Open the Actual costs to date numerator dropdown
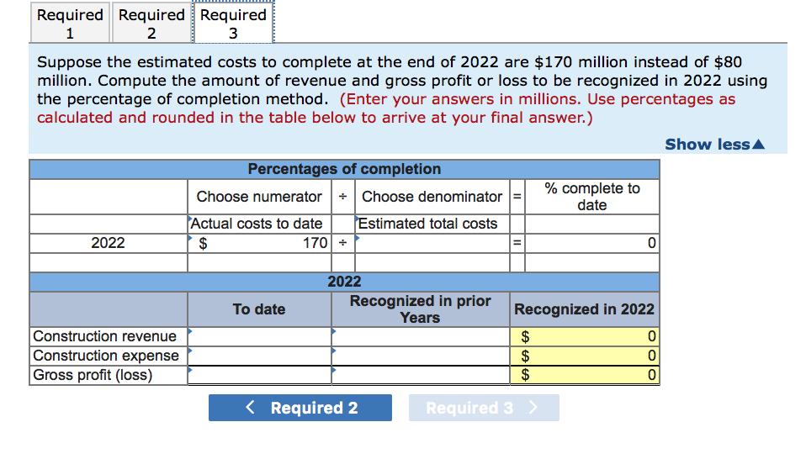806x459 pixels. click(260, 224)
